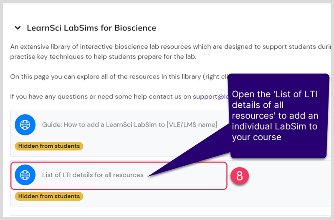Click the globe icon beside List of LTI details

(x=25, y=175)
